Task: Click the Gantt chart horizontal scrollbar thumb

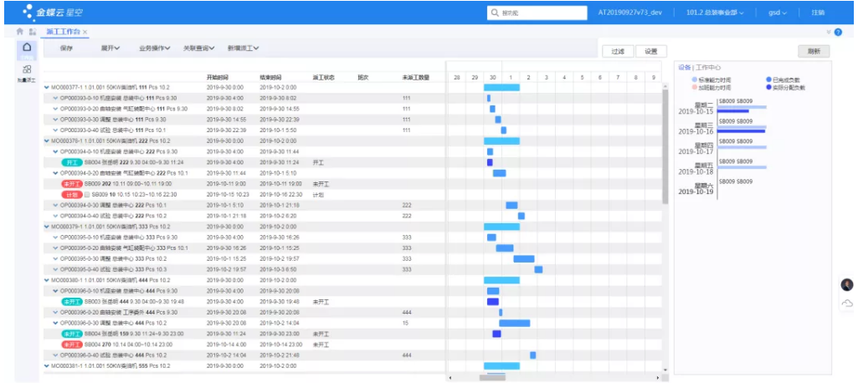Action: point(492,377)
